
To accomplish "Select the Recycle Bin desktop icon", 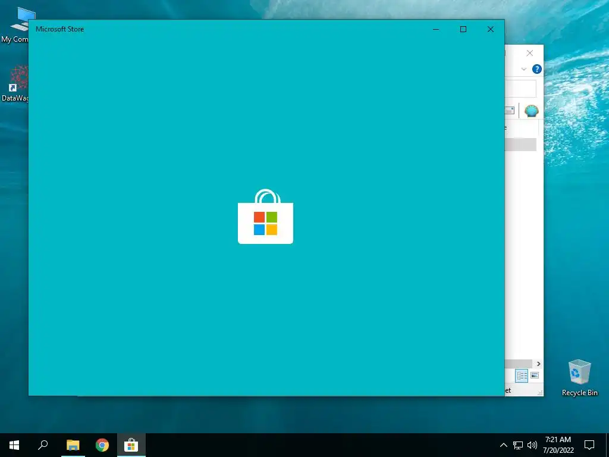I will [579, 378].
